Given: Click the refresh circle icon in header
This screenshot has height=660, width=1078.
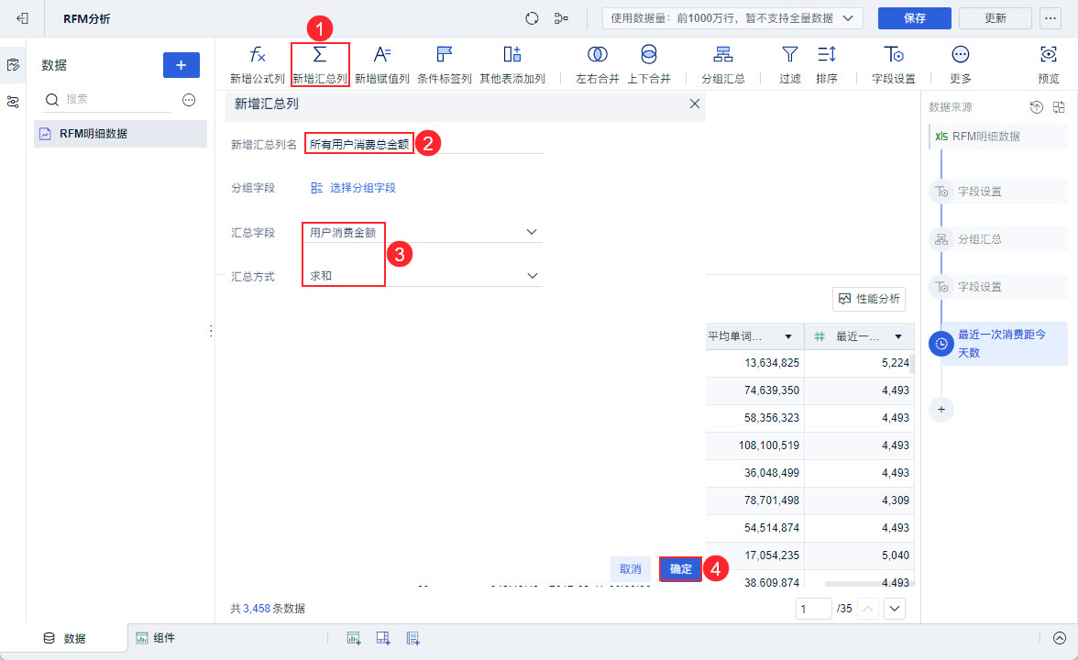Looking at the screenshot, I should tap(532, 18).
